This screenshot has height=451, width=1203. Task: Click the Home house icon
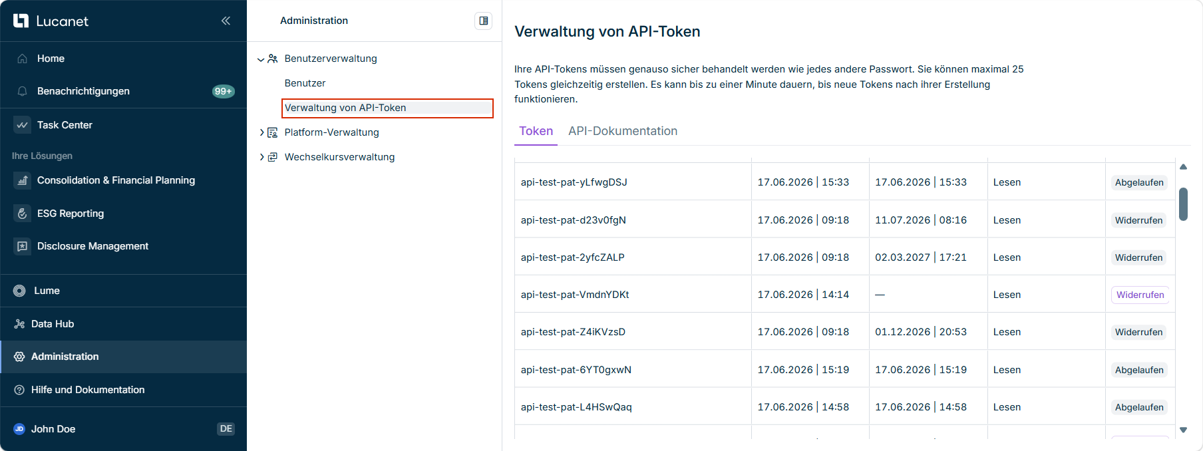pyautogui.click(x=22, y=59)
